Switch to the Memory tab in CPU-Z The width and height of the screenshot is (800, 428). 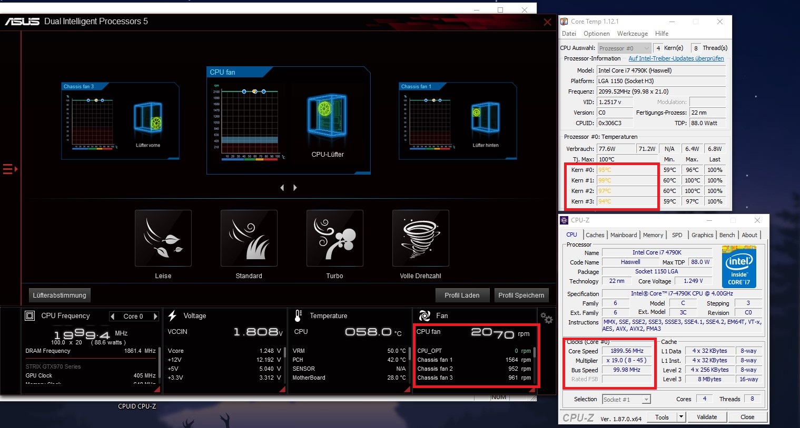(653, 235)
